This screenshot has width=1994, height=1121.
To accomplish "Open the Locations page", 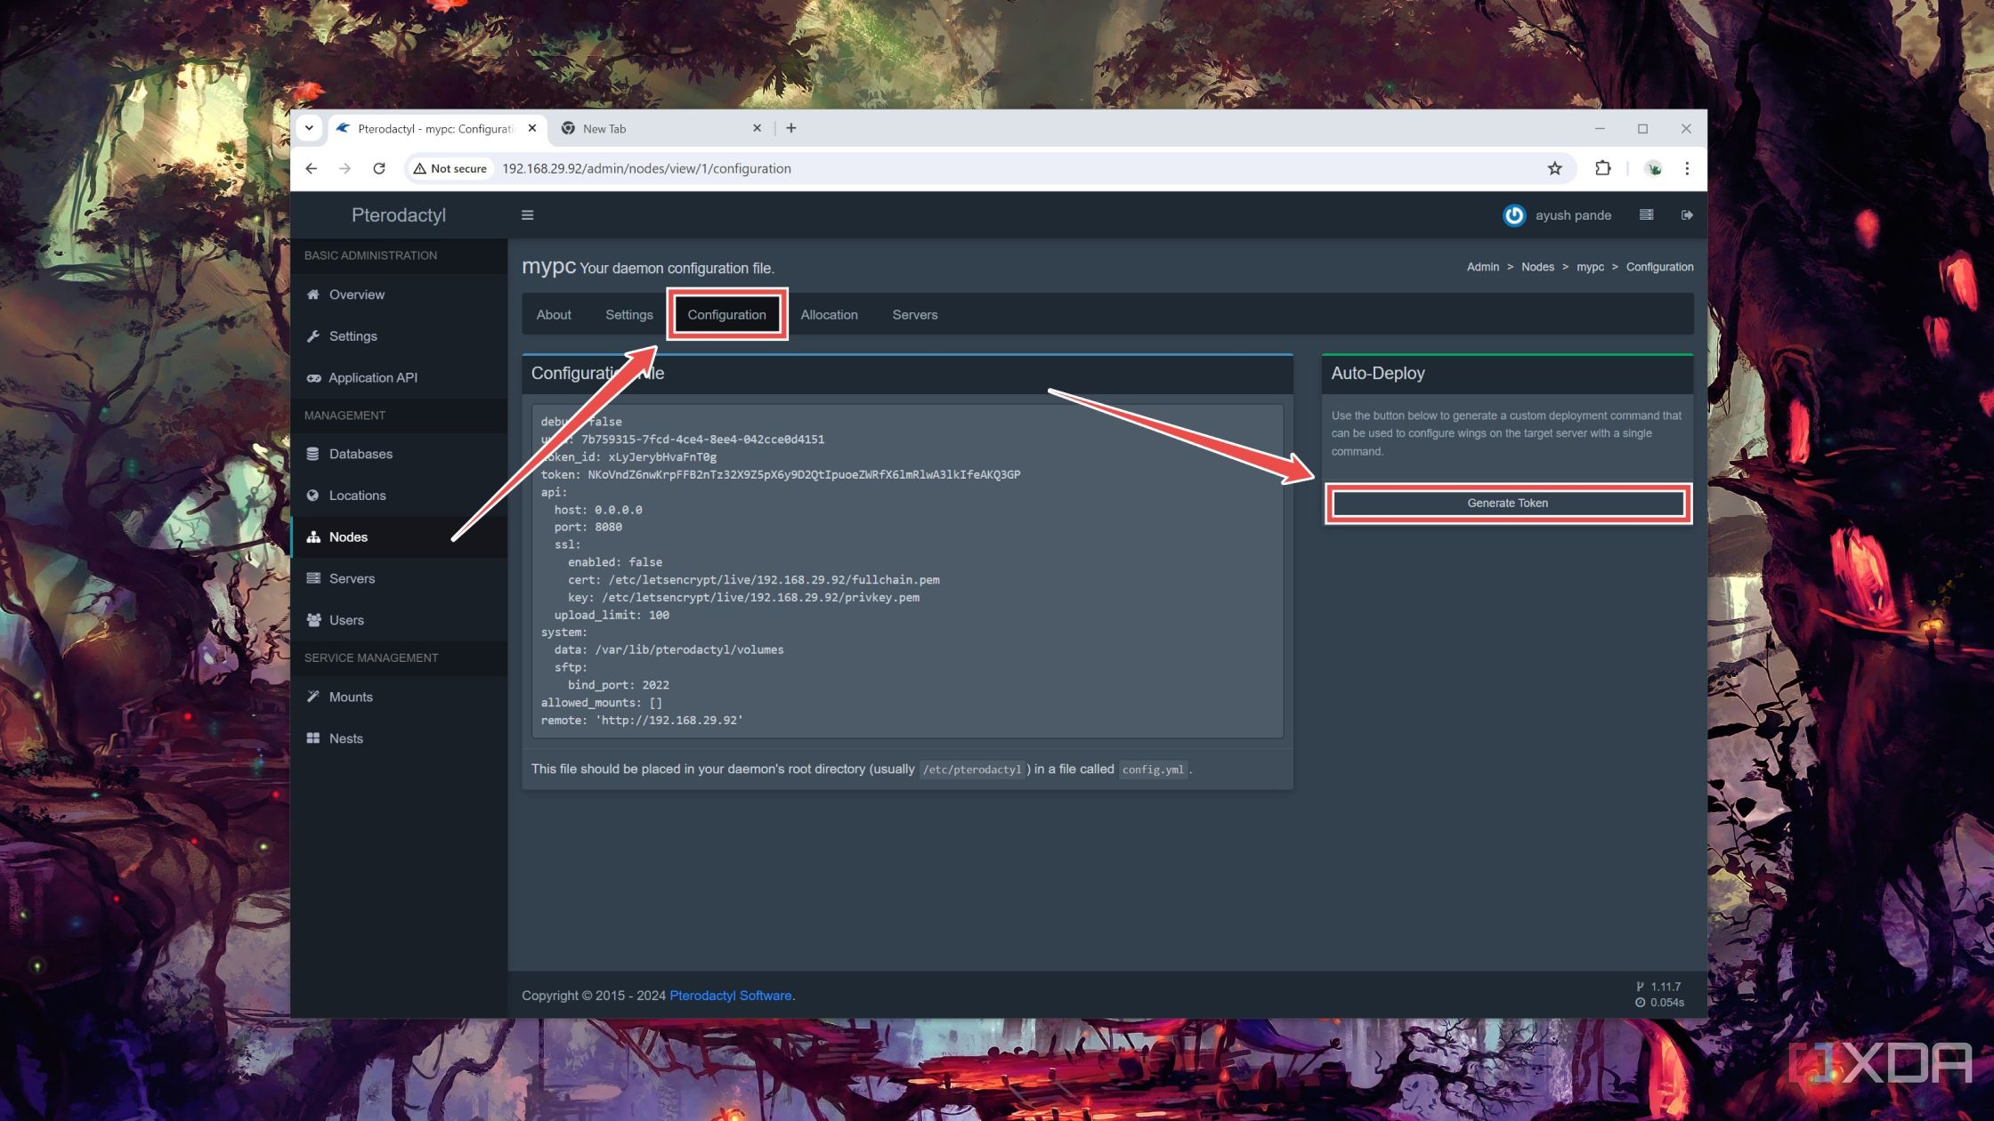I will 357,496.
